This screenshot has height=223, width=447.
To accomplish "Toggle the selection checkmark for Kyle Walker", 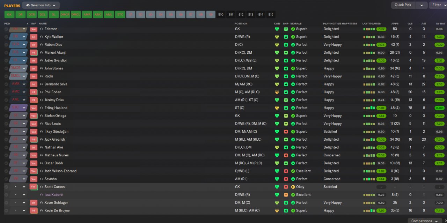I will pyautogui.click(x=6, y=37).
